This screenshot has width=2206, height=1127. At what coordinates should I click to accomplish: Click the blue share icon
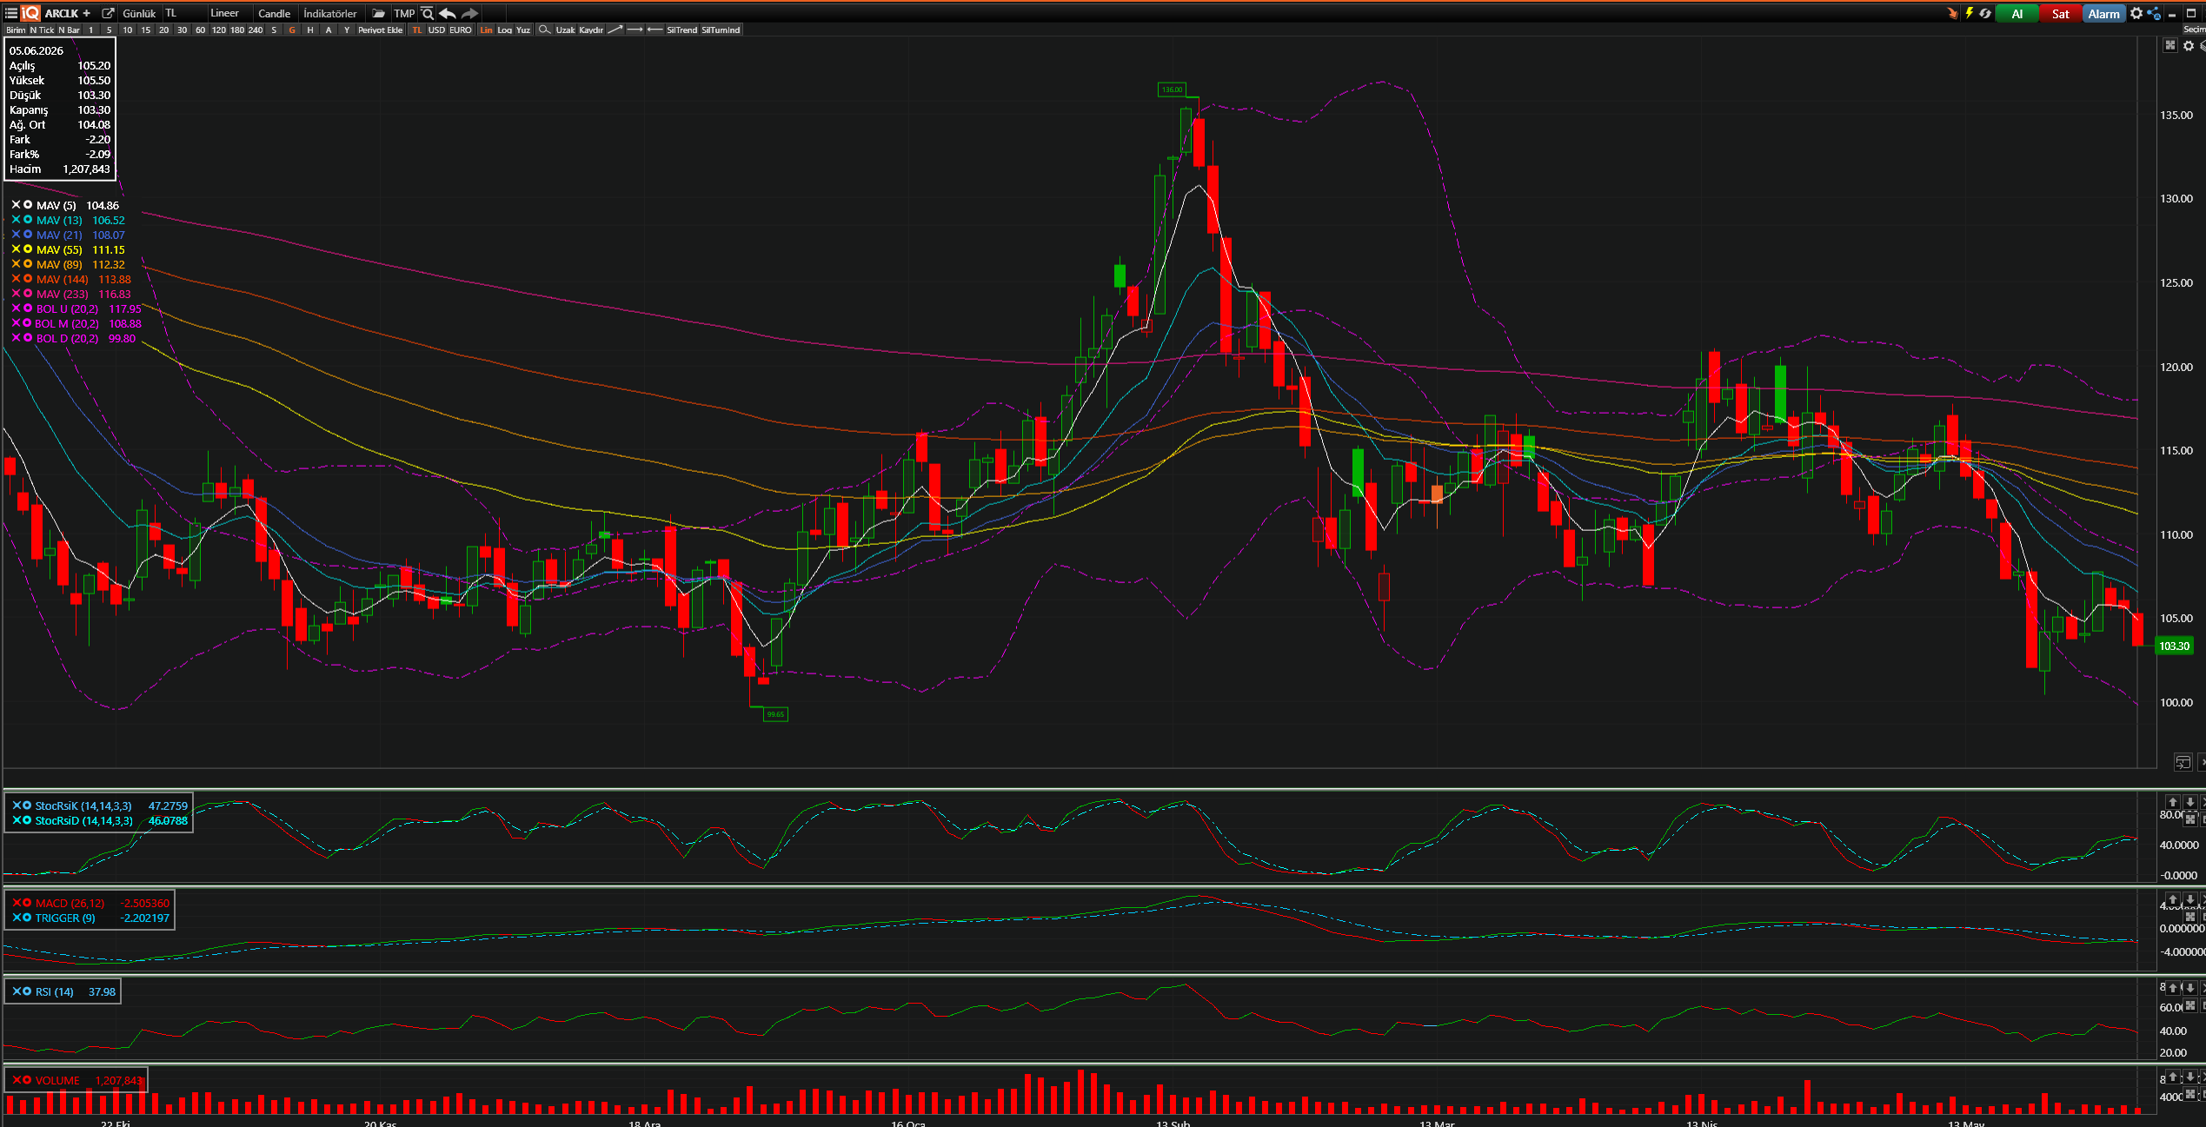[2154, 13]
